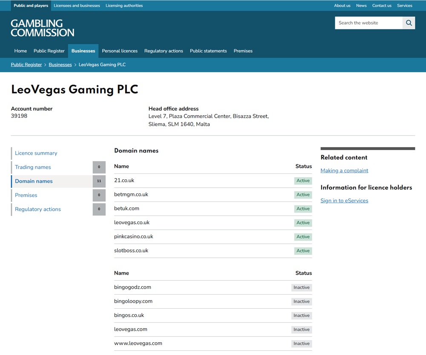Viewport: 426px width, 355px height.
Task: Open the Public and players tab
Action: point(31,6)
